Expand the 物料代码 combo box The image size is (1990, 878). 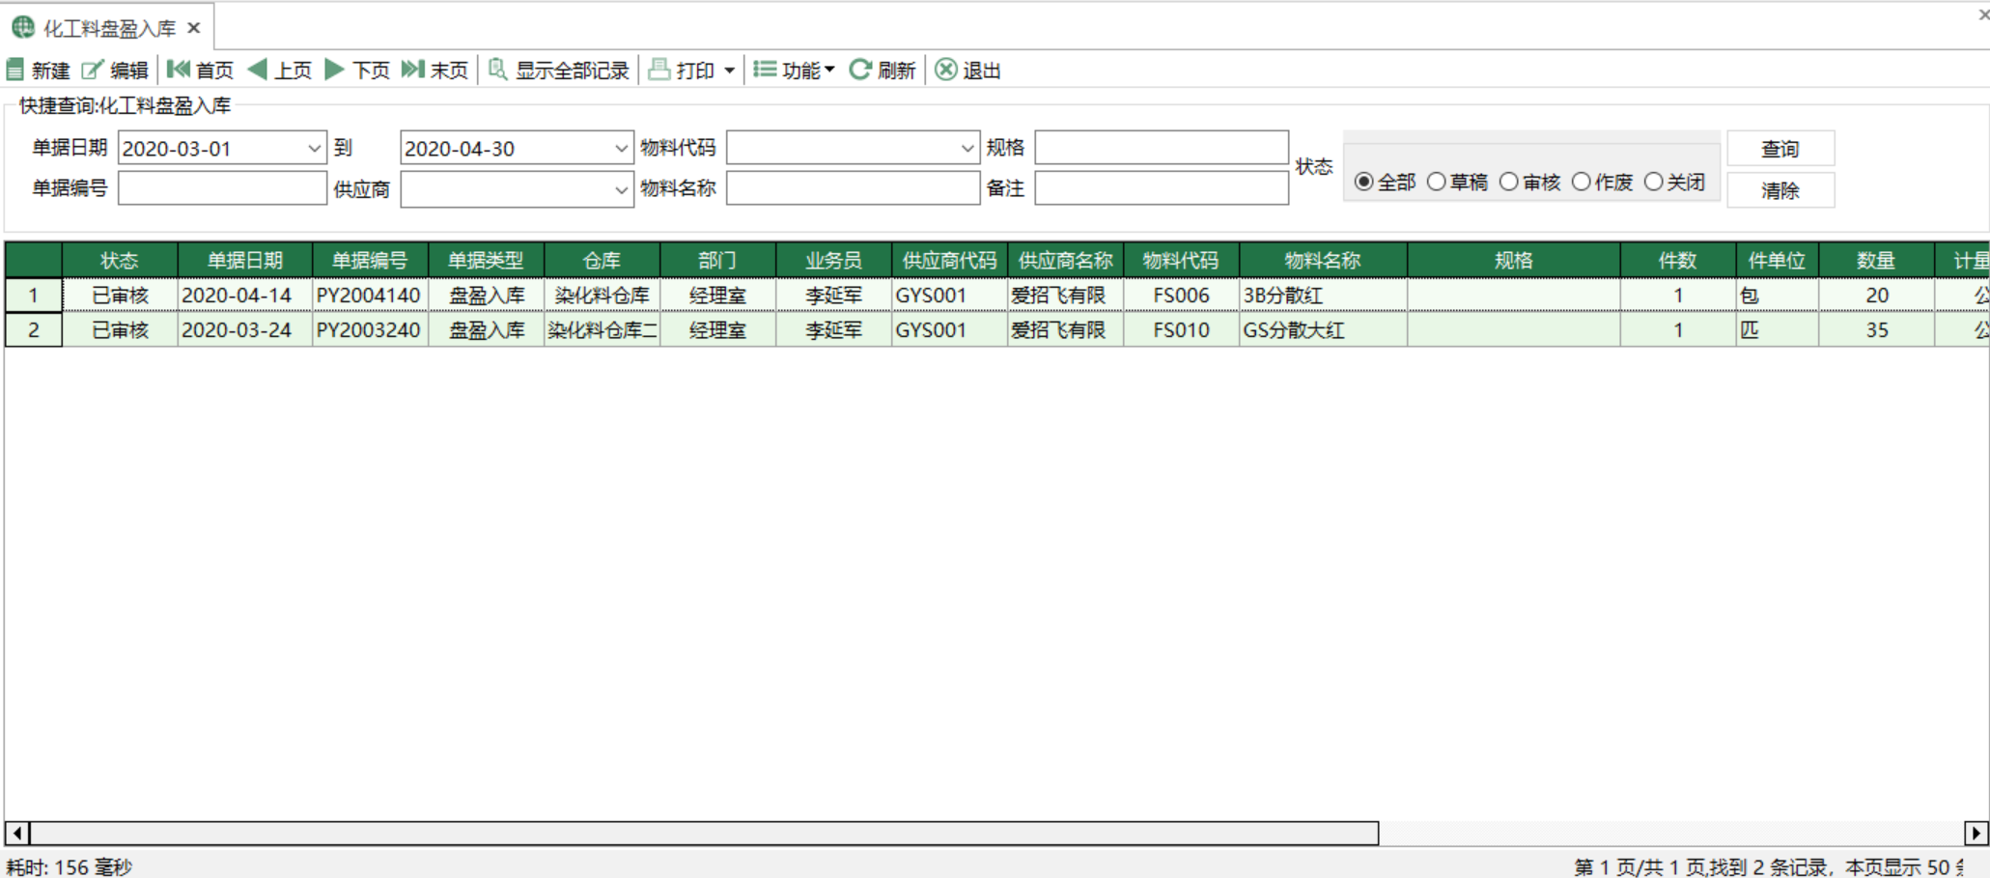(x=967, y=149)
